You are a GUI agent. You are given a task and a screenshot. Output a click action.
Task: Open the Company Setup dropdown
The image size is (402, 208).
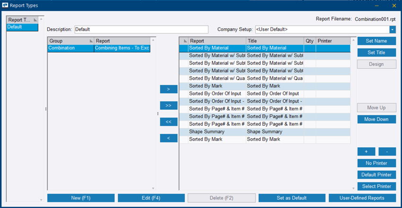(393, 30)
